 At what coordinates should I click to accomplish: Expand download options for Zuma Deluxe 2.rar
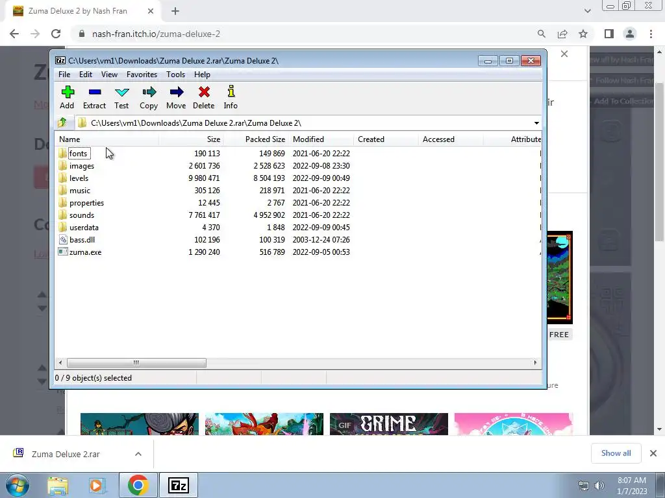pyautogui.click(x=138, y=454)
